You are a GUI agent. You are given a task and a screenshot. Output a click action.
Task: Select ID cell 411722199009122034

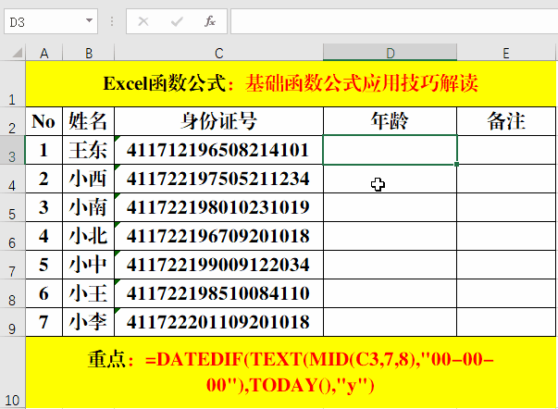tap(218, 265)
